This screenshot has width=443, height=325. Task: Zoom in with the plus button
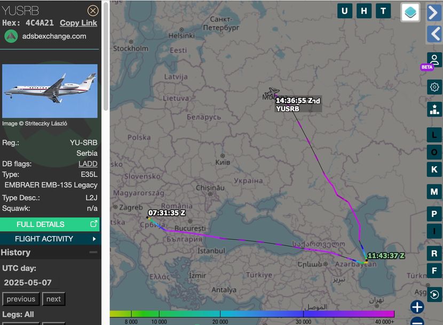(417, 307)
